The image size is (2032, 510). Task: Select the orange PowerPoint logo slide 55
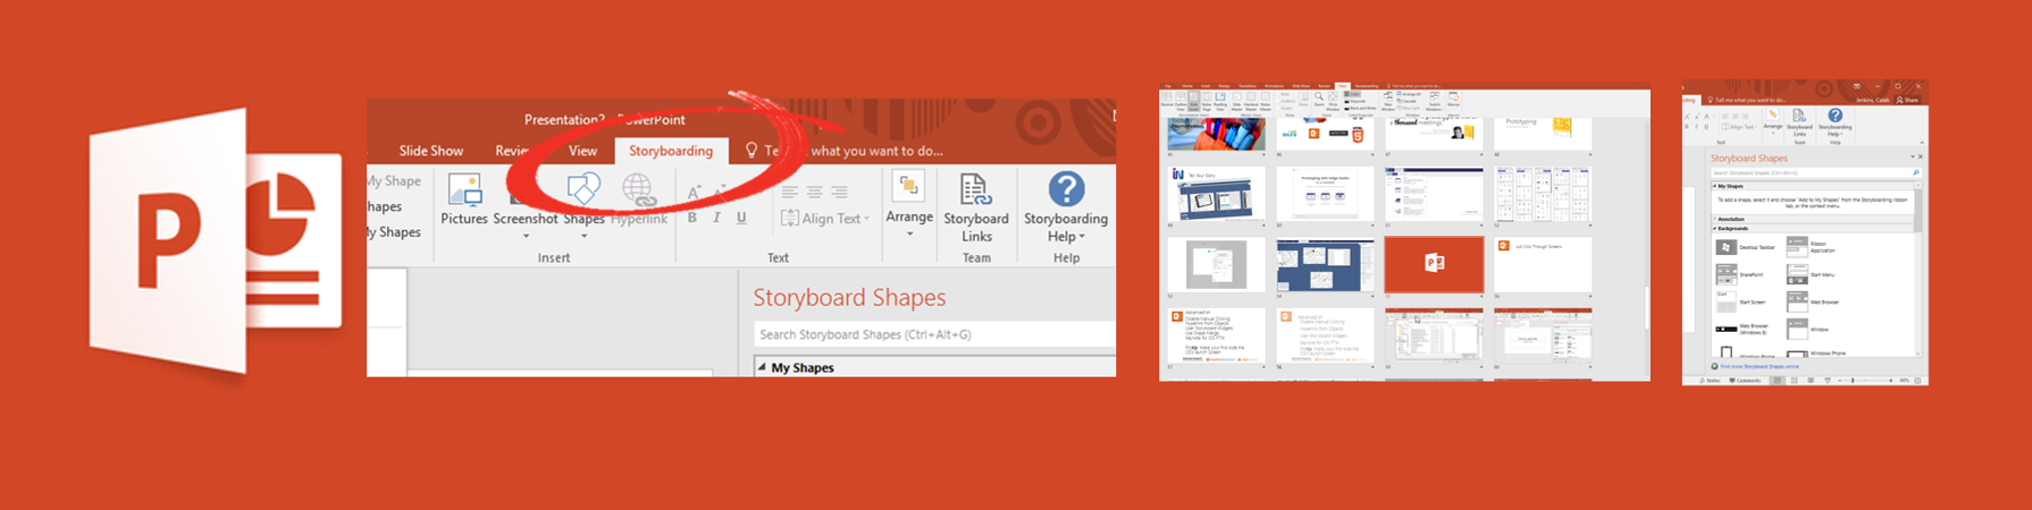coord(1433,264)
